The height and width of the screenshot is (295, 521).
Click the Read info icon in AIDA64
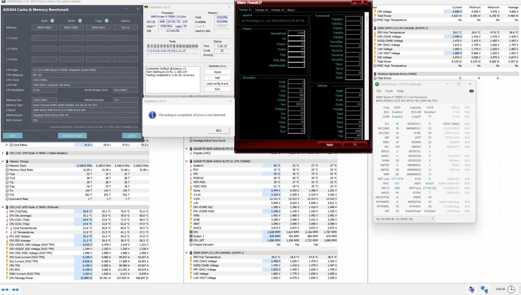coord(52,21)
